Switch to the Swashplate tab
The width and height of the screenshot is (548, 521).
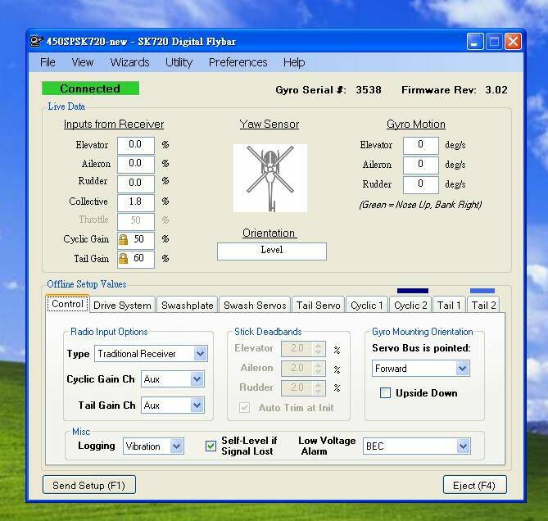(x=188, y=306)
